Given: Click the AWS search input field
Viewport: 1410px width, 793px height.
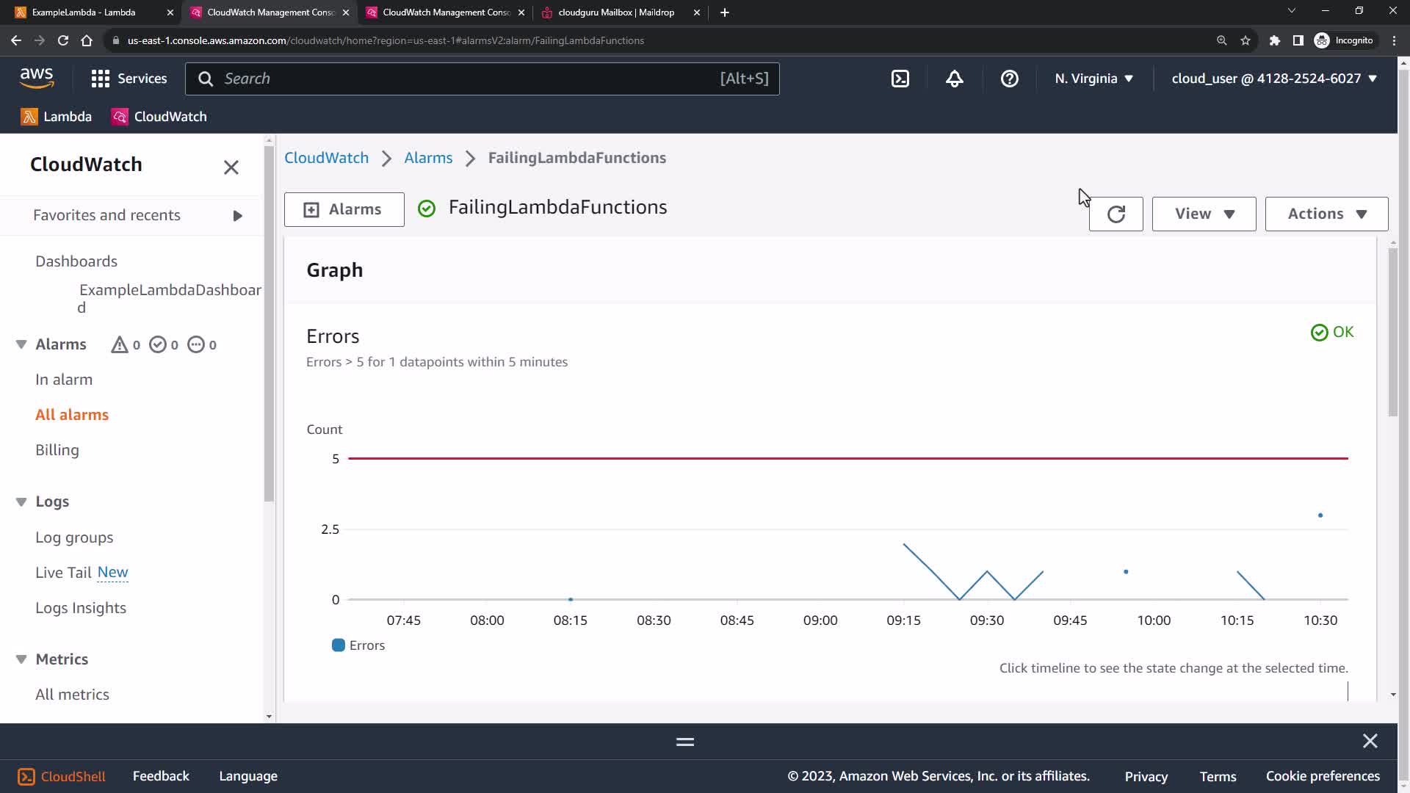Looking at the screenshot, I should click(470, 79).
